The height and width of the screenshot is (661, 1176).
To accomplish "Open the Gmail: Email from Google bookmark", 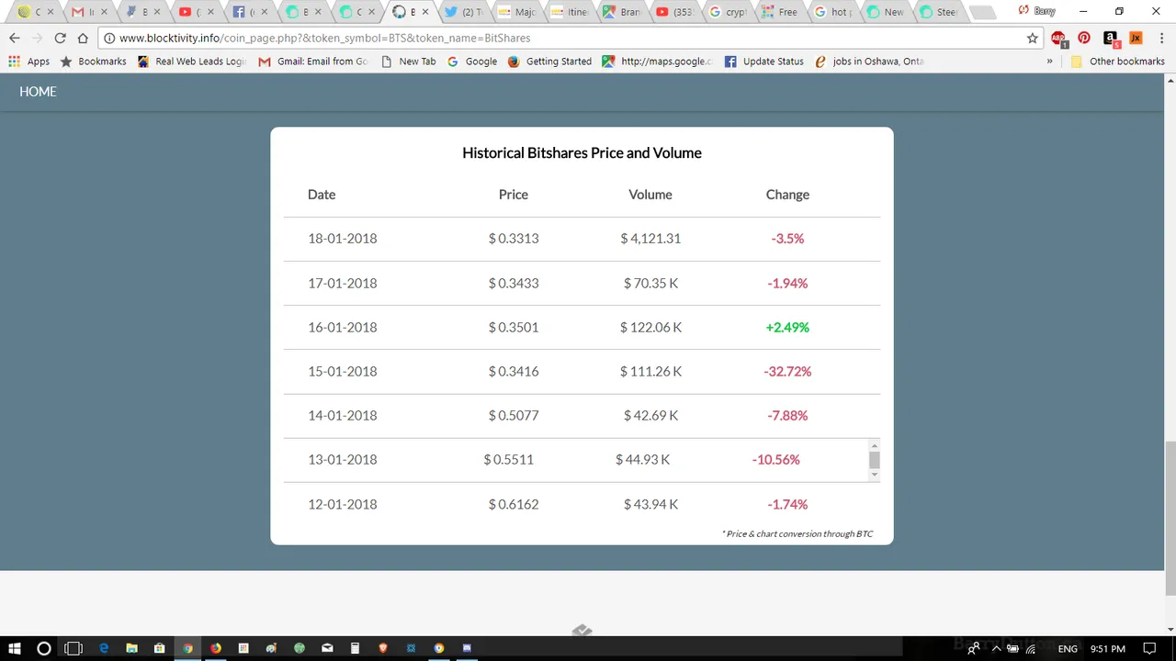I will pos(312,62).
